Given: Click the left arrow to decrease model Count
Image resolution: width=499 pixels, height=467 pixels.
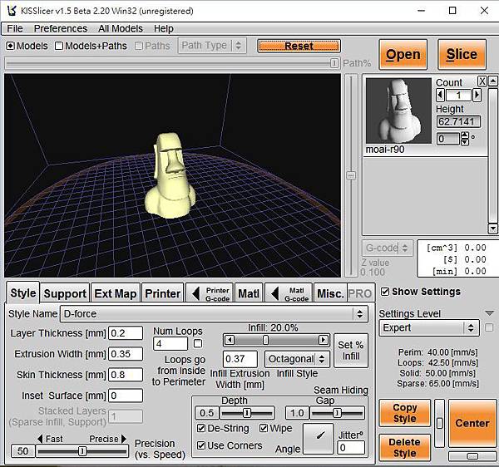Looking at the screenshot, I should [x=441, y=95].
